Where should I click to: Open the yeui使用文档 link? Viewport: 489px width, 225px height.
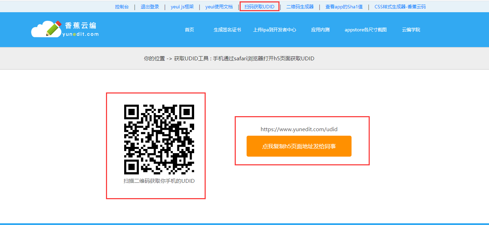[x=219, y=7]
